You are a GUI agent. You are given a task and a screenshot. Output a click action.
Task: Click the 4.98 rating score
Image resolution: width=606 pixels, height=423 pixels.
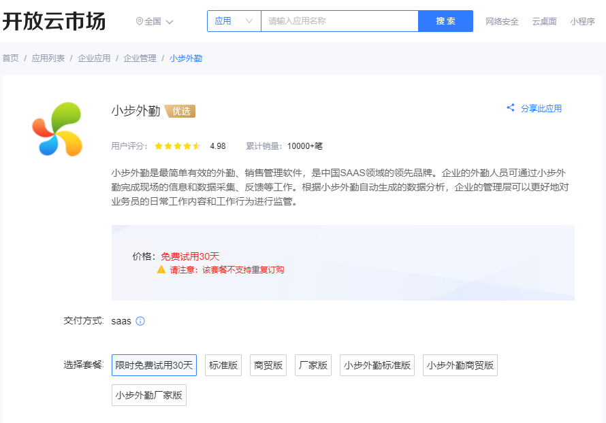(x=218, y=146)
